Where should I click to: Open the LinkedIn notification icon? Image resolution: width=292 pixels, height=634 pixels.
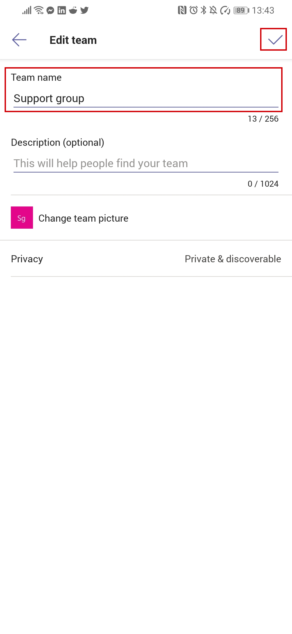click(x=62, y=10)
